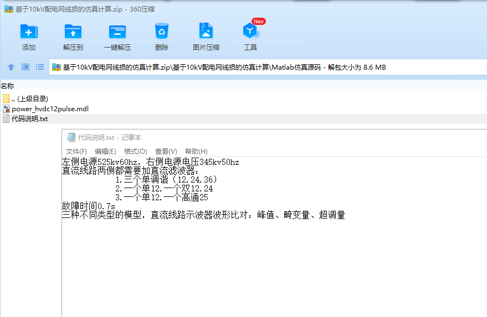Open the 图片压缩 image compression tool
The image size is (487, 317).
(x=206, y=30)
